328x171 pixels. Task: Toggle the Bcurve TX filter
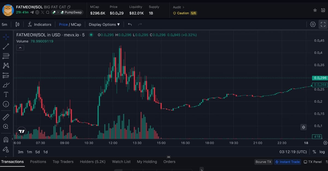click(x=263, y=162)
